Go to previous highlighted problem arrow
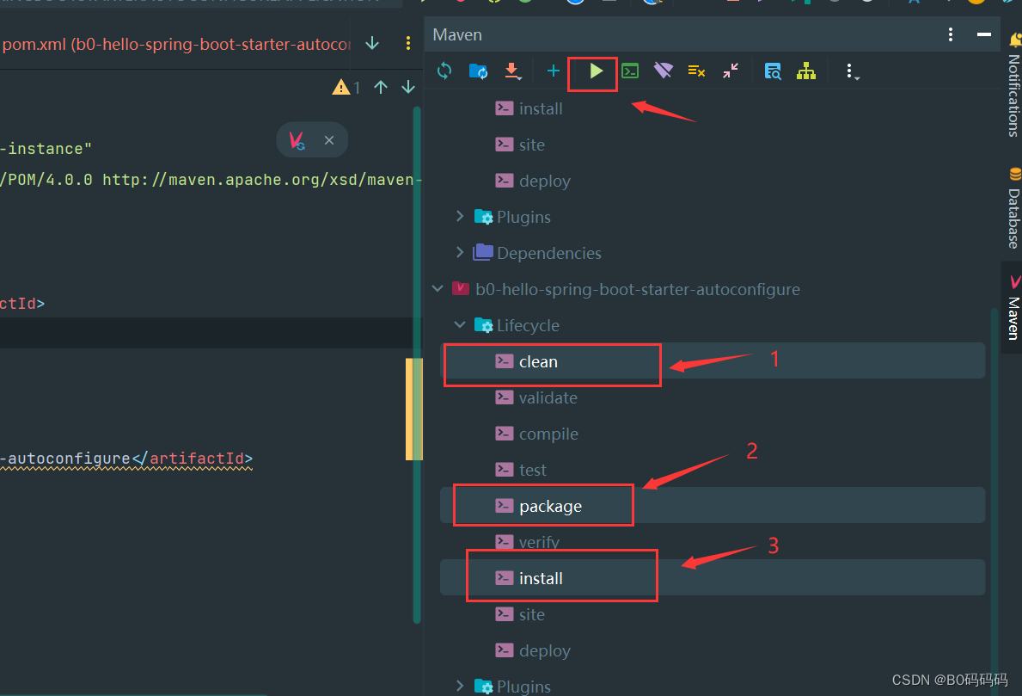The image size is (1022, 696). click(x=381, y=87)
